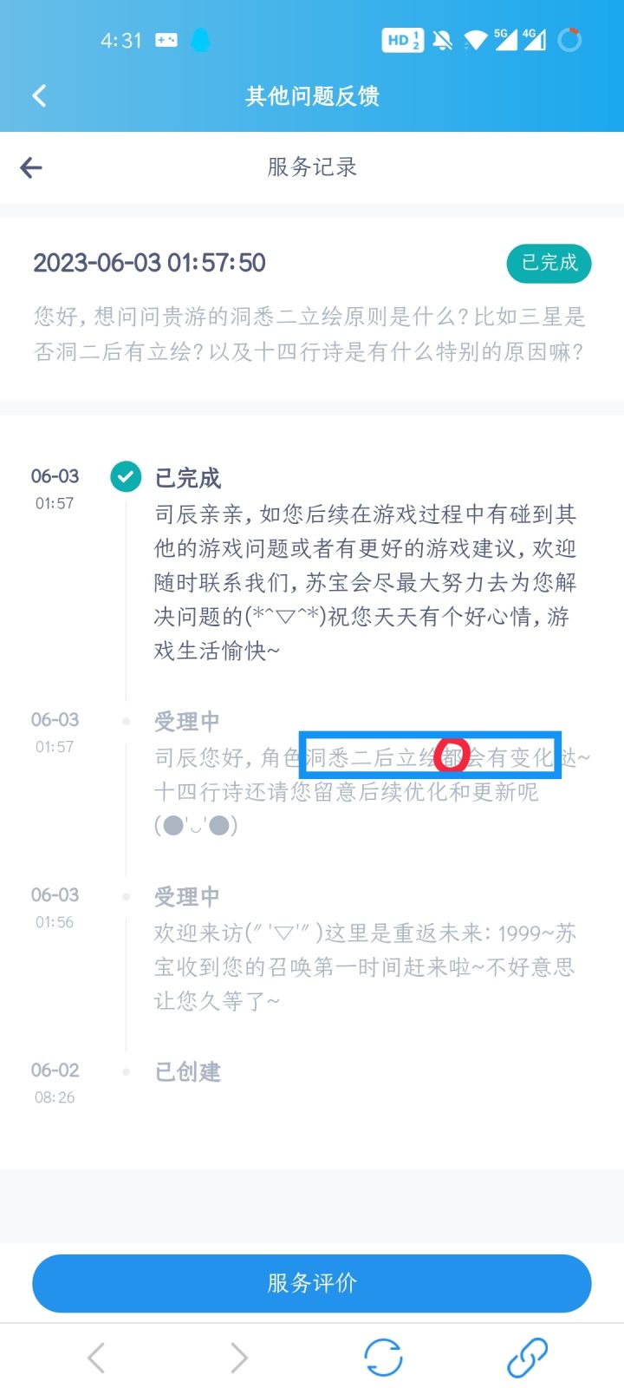
Task: Tap the highlighted 洞悉二后立绘都会有变化 text
Action: coord(430,756)
